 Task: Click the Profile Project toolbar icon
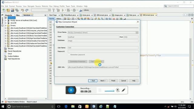coord(74,10)
